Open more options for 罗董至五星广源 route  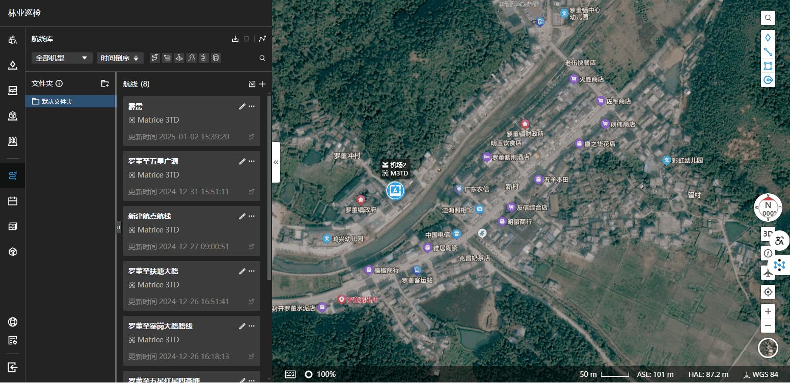click(252, 161)
